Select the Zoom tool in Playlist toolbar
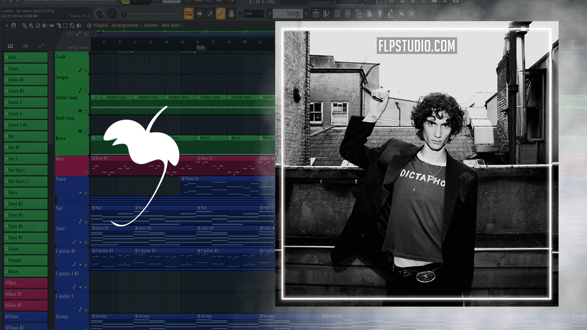The height and width of the screenshot is (330, 587). pos(72,26)
